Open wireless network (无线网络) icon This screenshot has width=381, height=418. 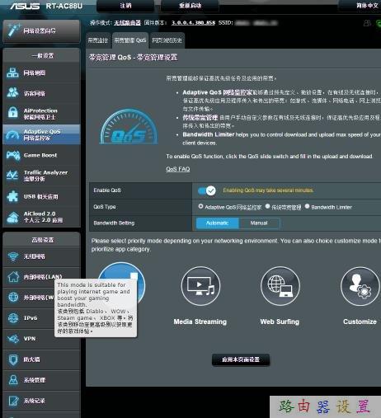click(x=12, y=256)
